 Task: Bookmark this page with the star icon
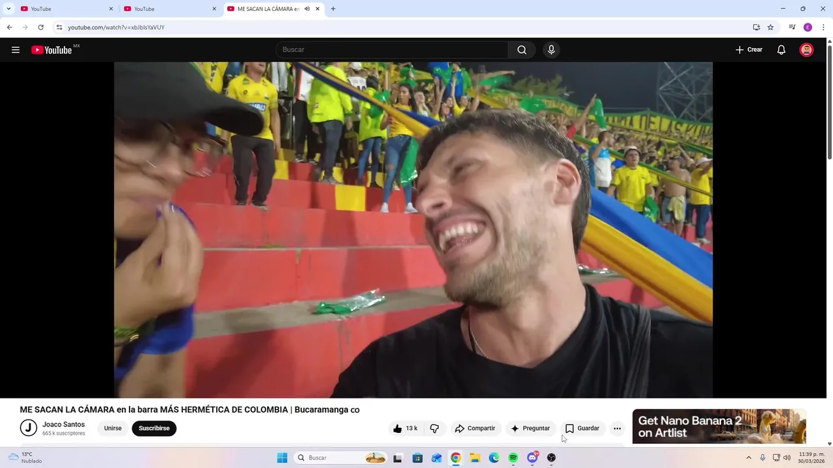(771, 27)
